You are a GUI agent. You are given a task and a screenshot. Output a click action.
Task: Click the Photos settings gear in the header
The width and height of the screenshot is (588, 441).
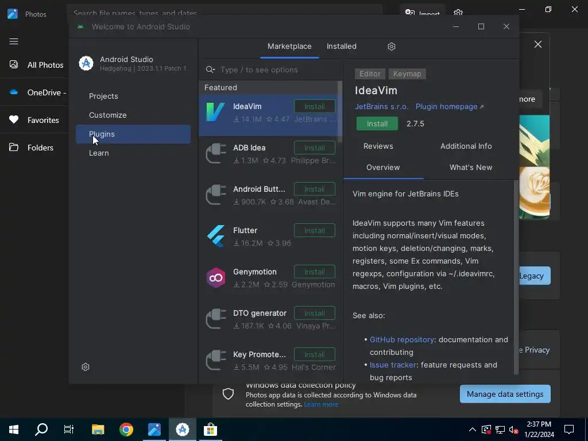coord(458,13)
